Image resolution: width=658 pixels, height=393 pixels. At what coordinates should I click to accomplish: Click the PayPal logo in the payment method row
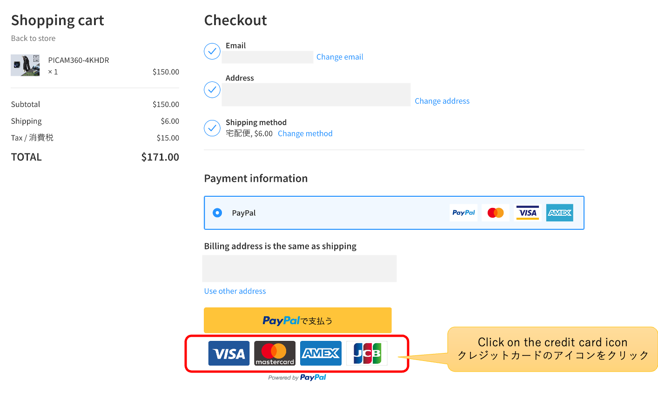(x=463, y=213)
